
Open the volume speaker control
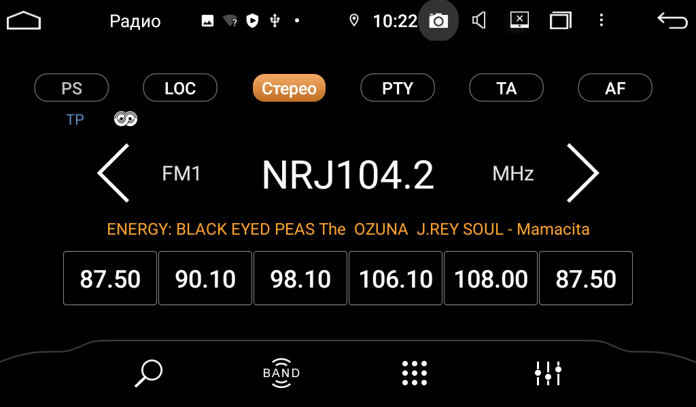478,20
